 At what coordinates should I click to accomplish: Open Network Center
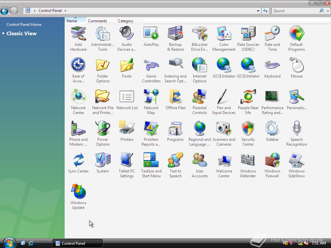click(x=78, y=102)
